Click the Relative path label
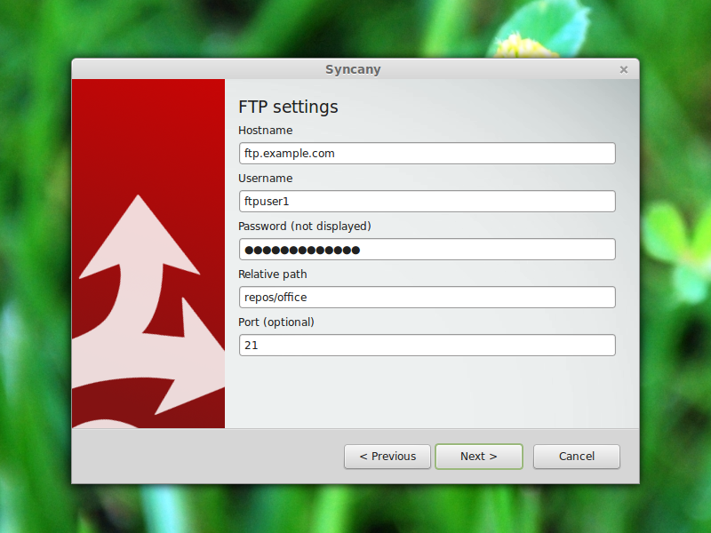 [273, 274]
